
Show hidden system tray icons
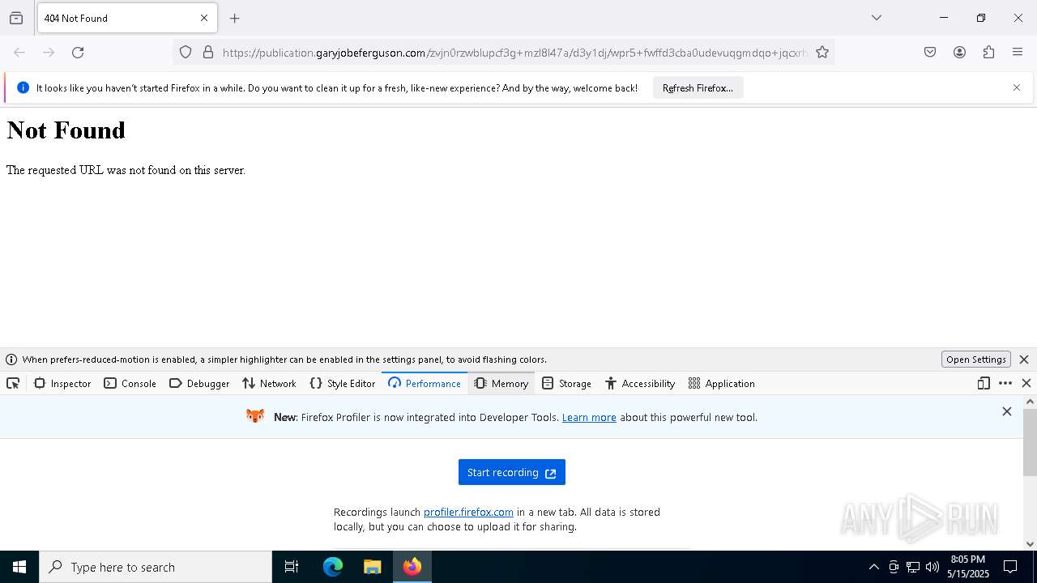[873, 567]
